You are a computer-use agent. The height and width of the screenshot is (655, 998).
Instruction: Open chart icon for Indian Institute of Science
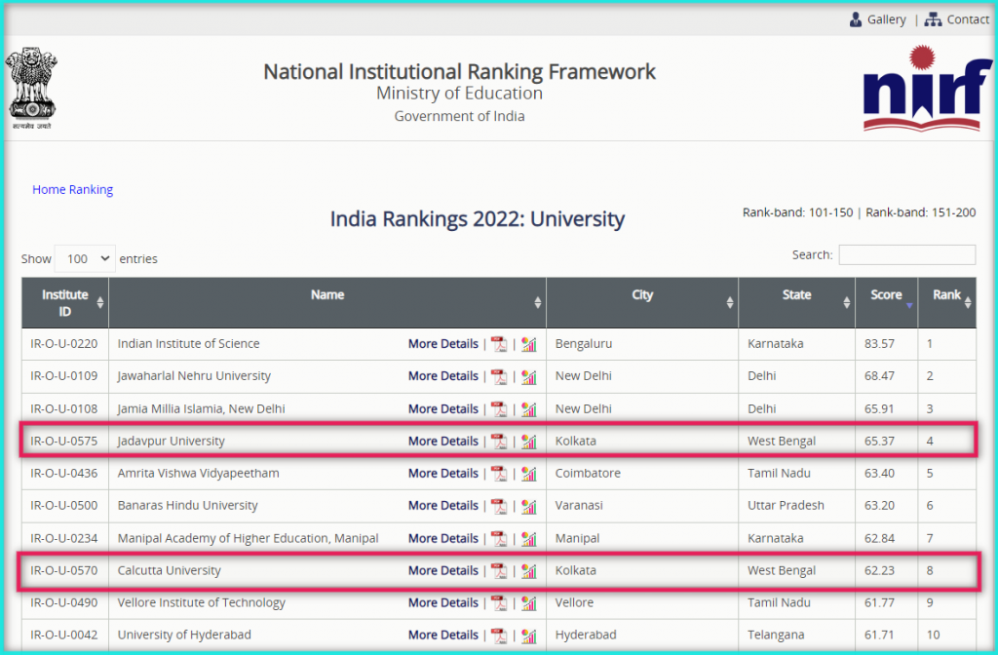pos(529,344)
